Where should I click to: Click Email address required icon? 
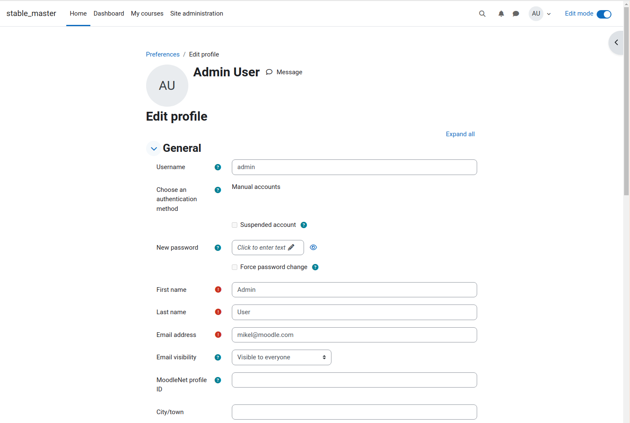click(218, 334)
